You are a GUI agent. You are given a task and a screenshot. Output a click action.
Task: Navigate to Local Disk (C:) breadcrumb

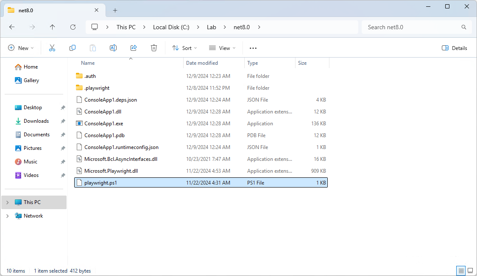[171, 27]
